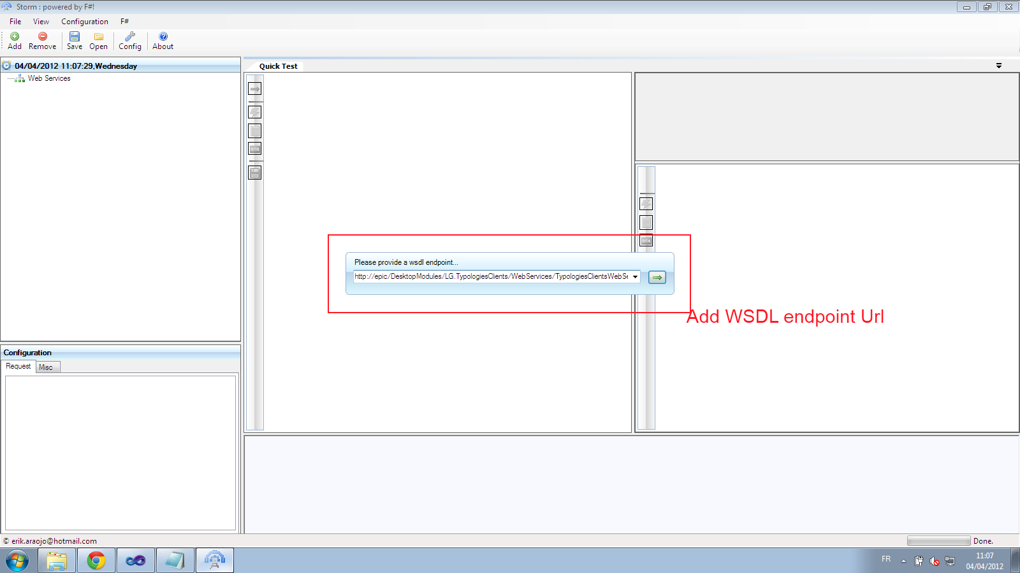This screenshot has width=1020, height=573.
Task: Open Google Chrome from the taskbar
Action: coord(96,560)
